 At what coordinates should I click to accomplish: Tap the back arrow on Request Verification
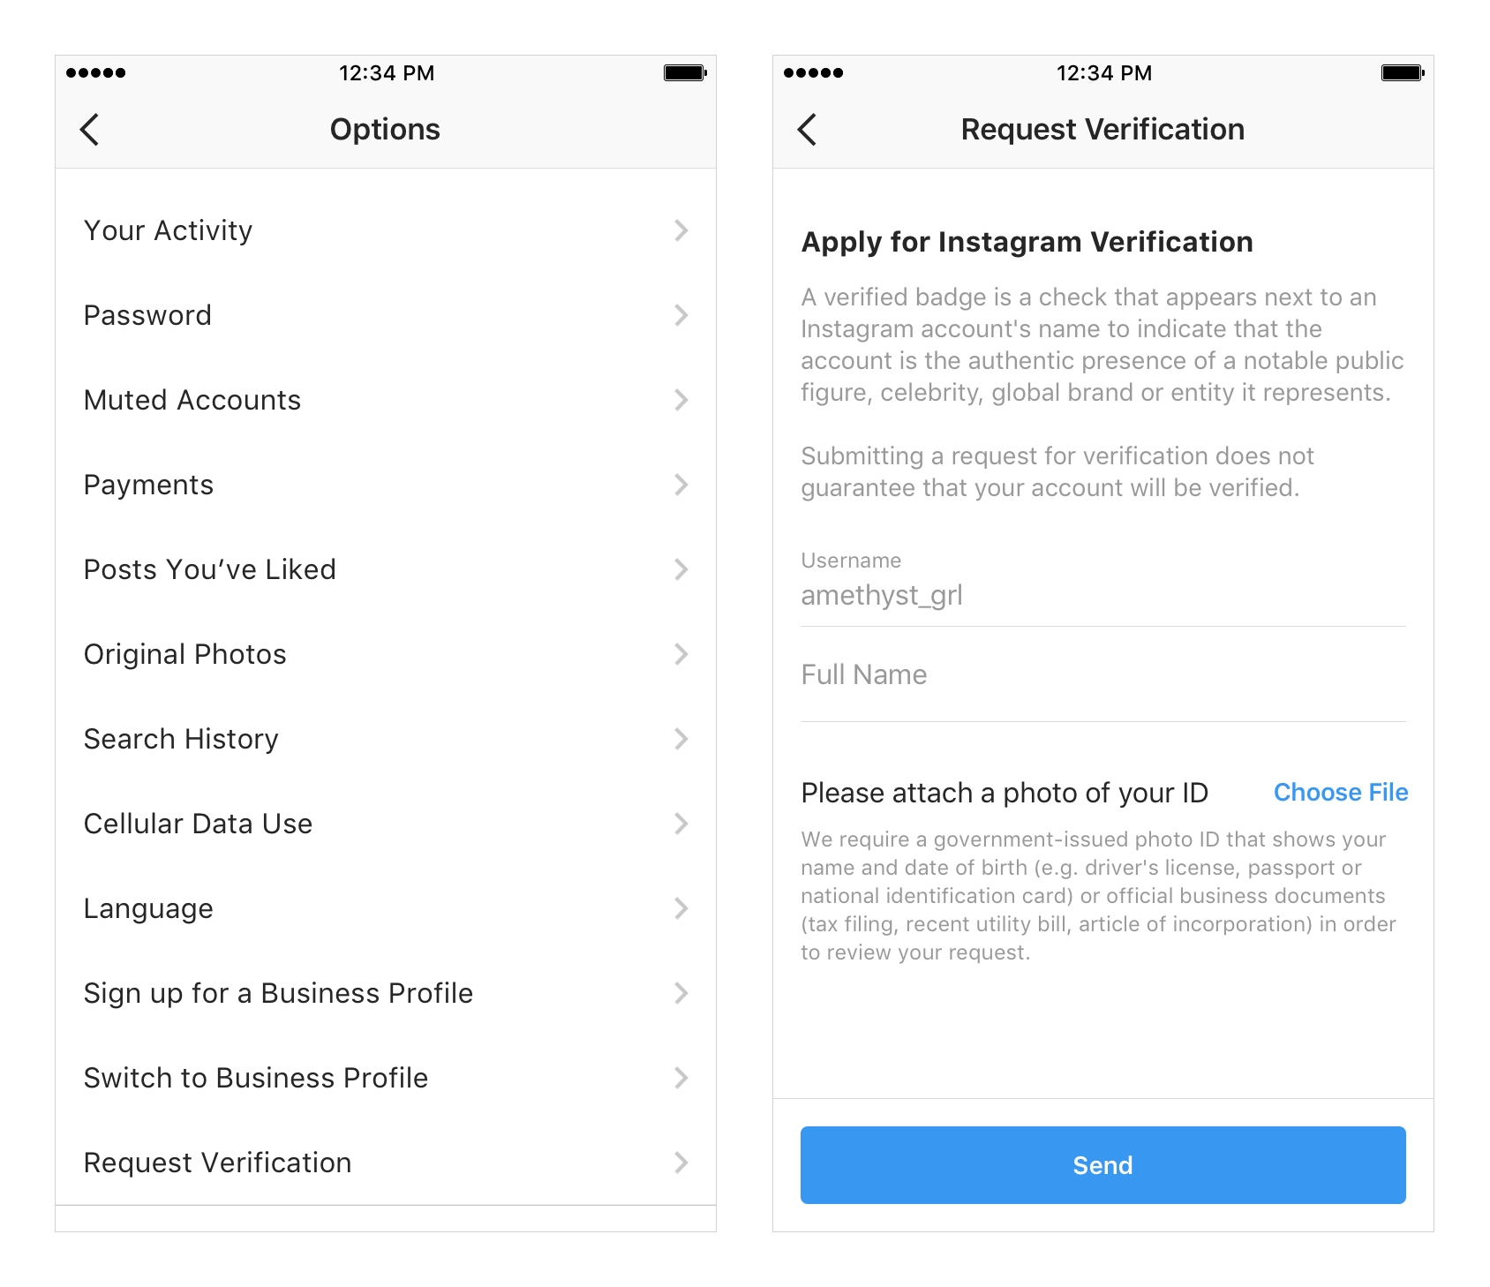click(x=808, y=129)
